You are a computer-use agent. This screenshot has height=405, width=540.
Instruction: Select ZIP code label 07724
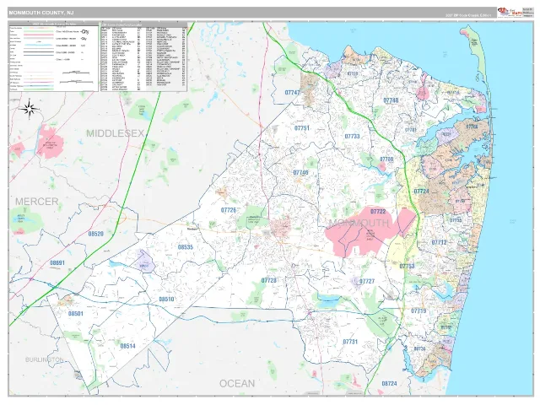(421, 192)
